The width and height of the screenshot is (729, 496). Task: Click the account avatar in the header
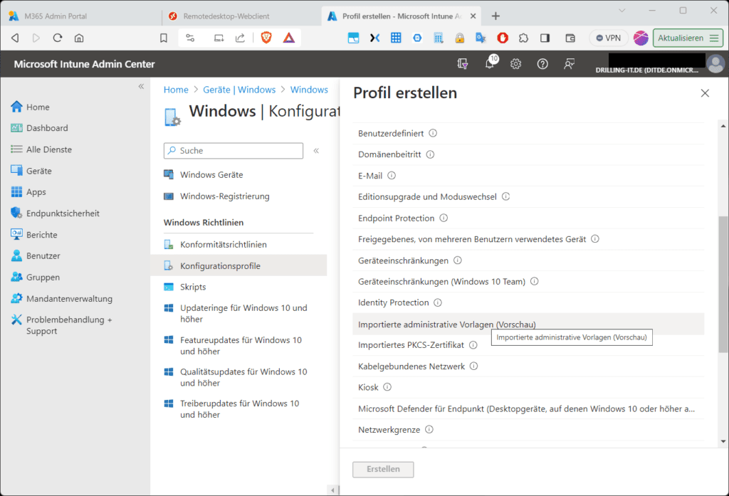715,63
